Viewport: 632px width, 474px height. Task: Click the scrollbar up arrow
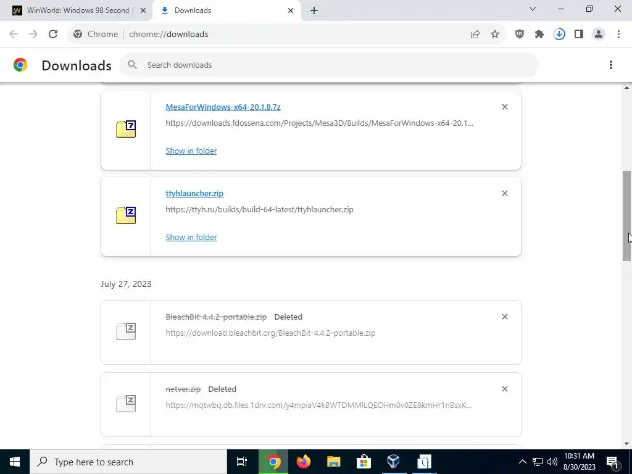click(x=627, y=88)
